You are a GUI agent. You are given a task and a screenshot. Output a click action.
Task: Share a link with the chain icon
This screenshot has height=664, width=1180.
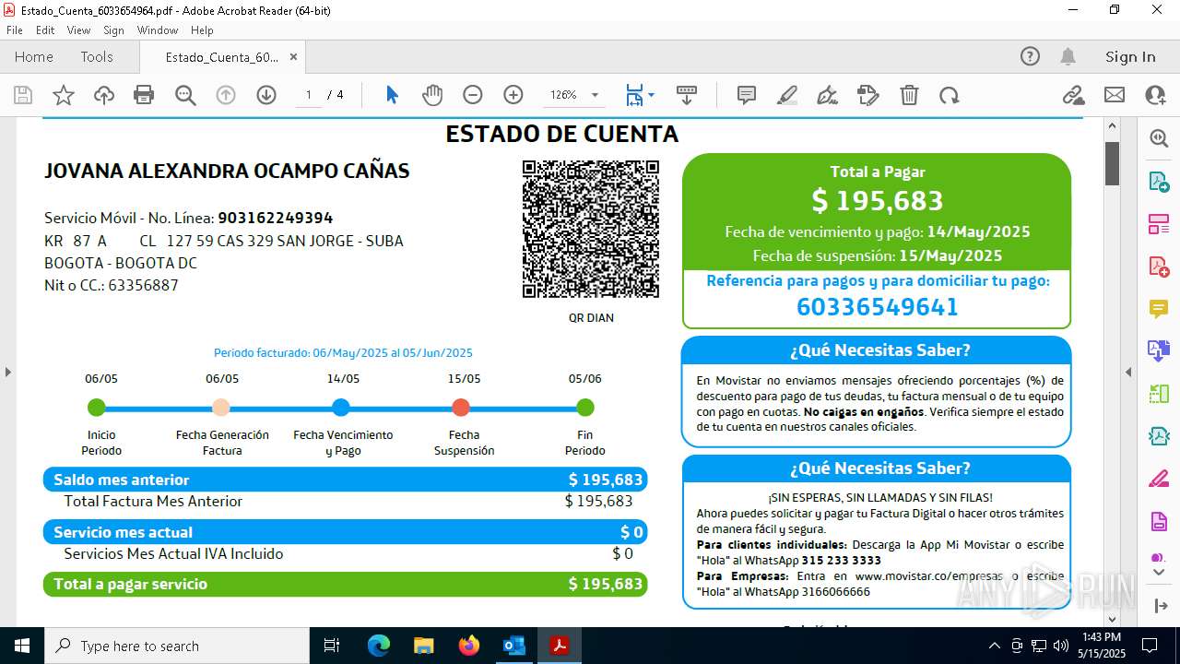click(1073, 95)
